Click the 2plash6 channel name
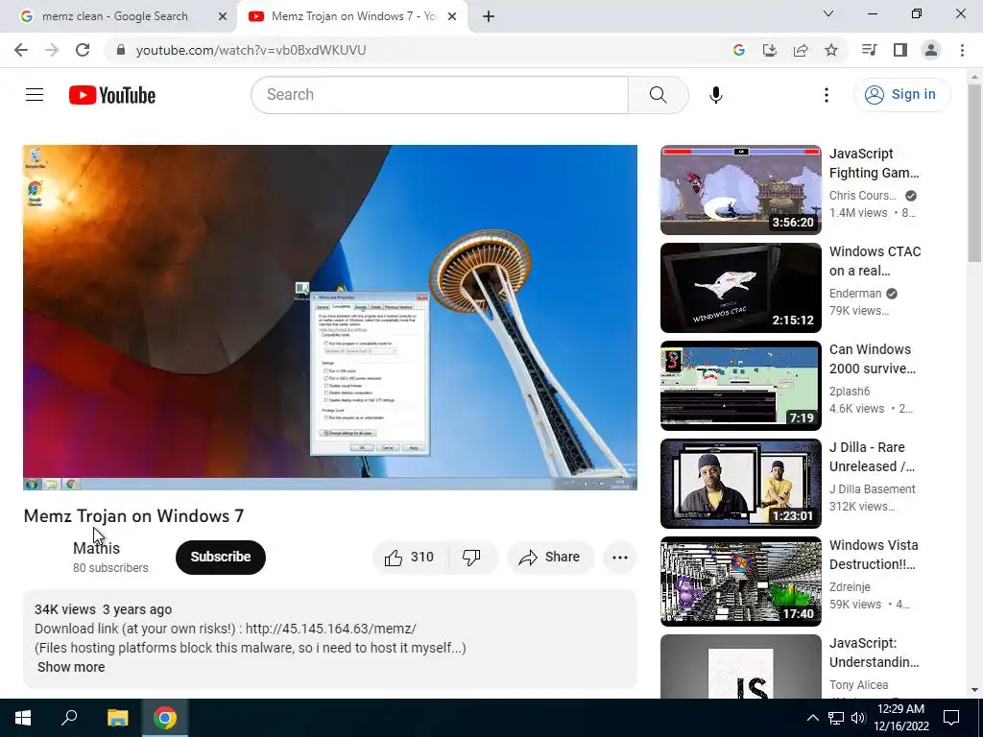983x737 pixels. pos(850,392)
